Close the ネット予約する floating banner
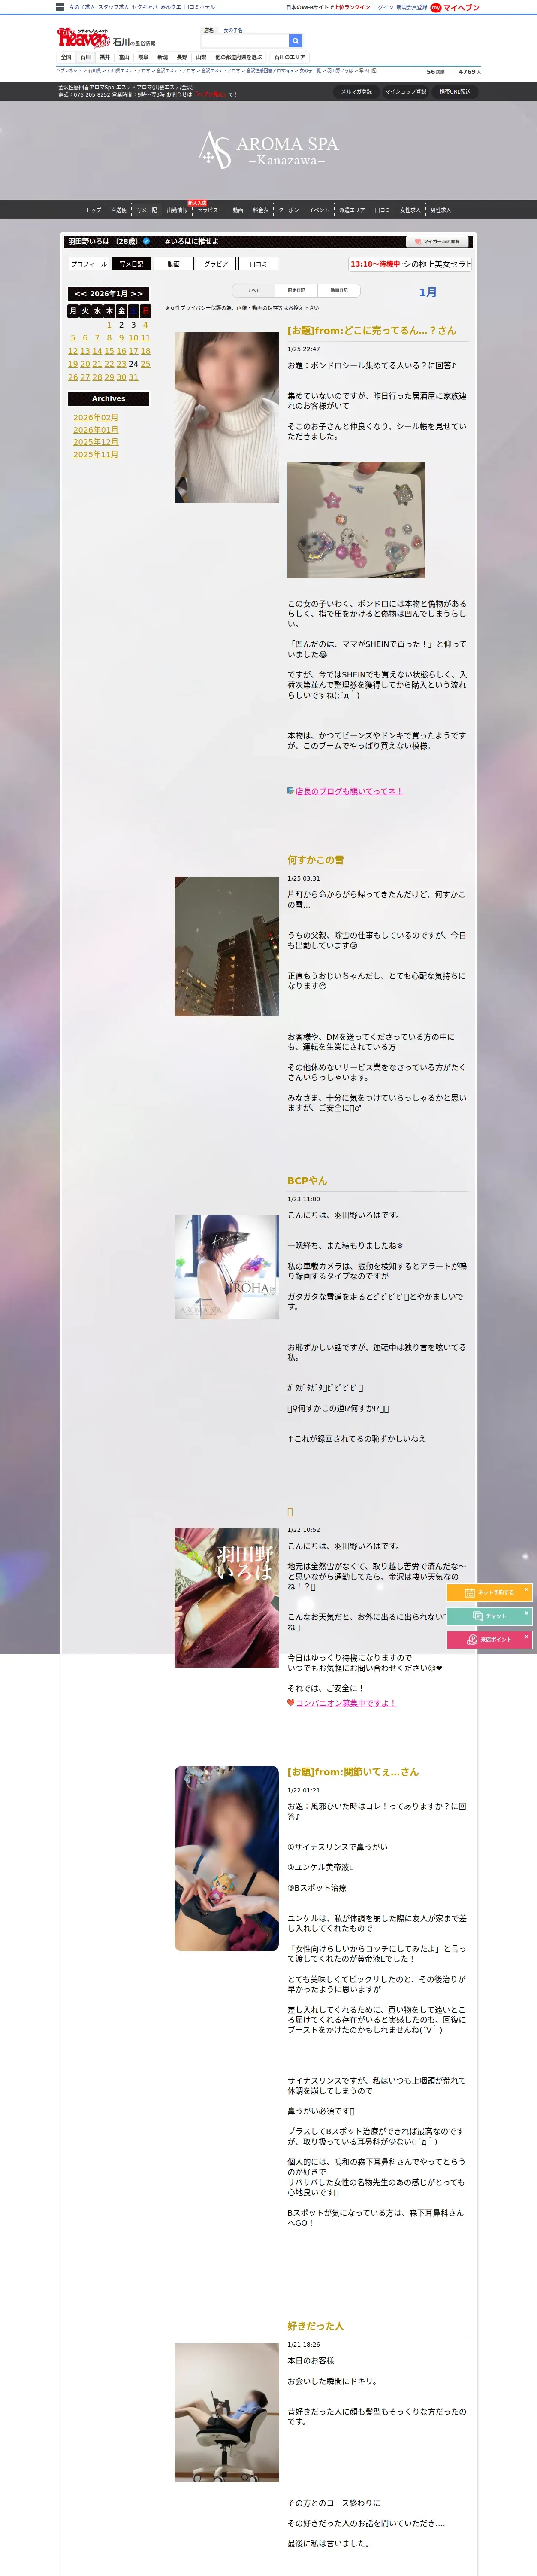This screenshot has height=2576, width=537. pos(526,1589)
